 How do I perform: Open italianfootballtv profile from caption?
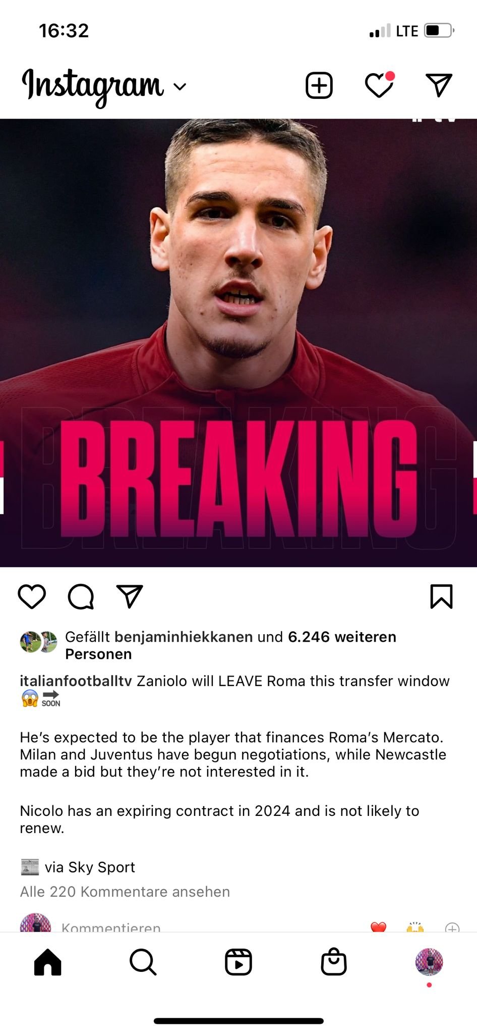76,681
